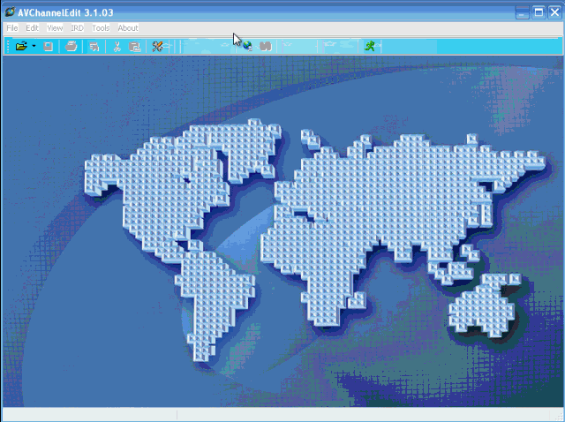Open the Tools menu
The width and height of the screenshot is (565, 422).
pyautogui.click(x=101, y=28)
